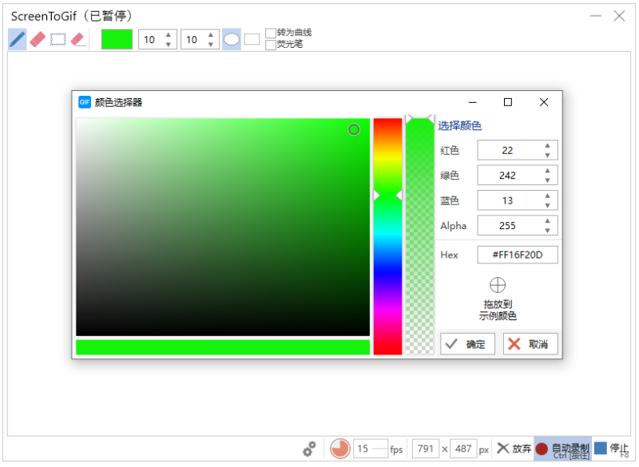Select the eraser-by-stroke tool with underline
This screenshot has width=639, height=467.
(77, 39)
